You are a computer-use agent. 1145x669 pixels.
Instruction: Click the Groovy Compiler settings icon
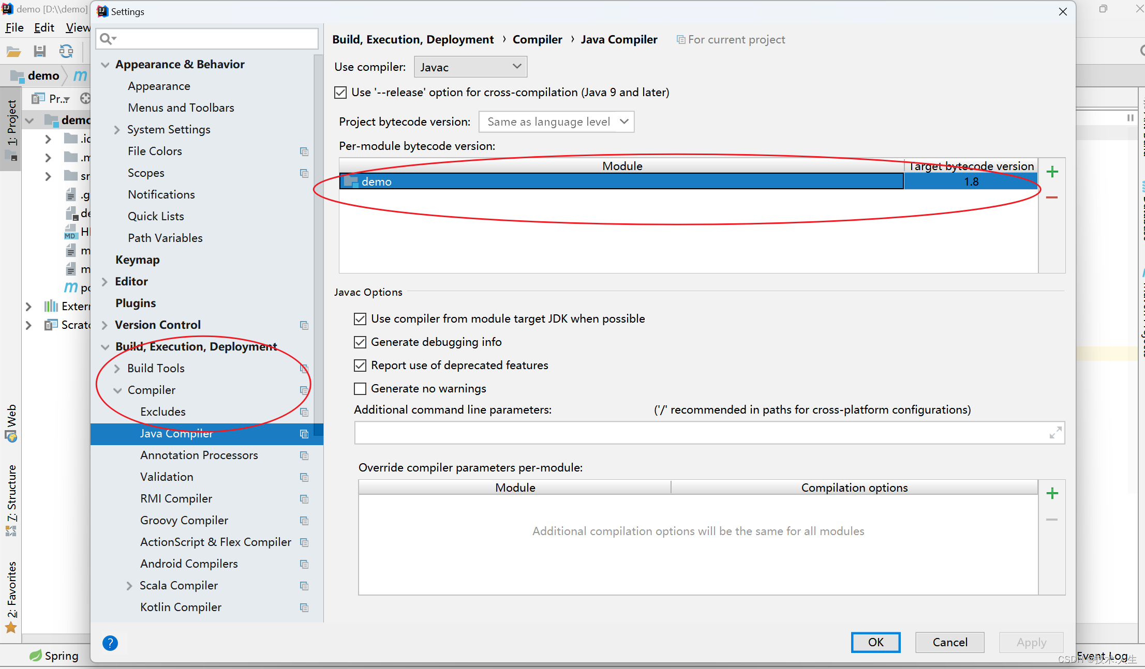point(304,520)
